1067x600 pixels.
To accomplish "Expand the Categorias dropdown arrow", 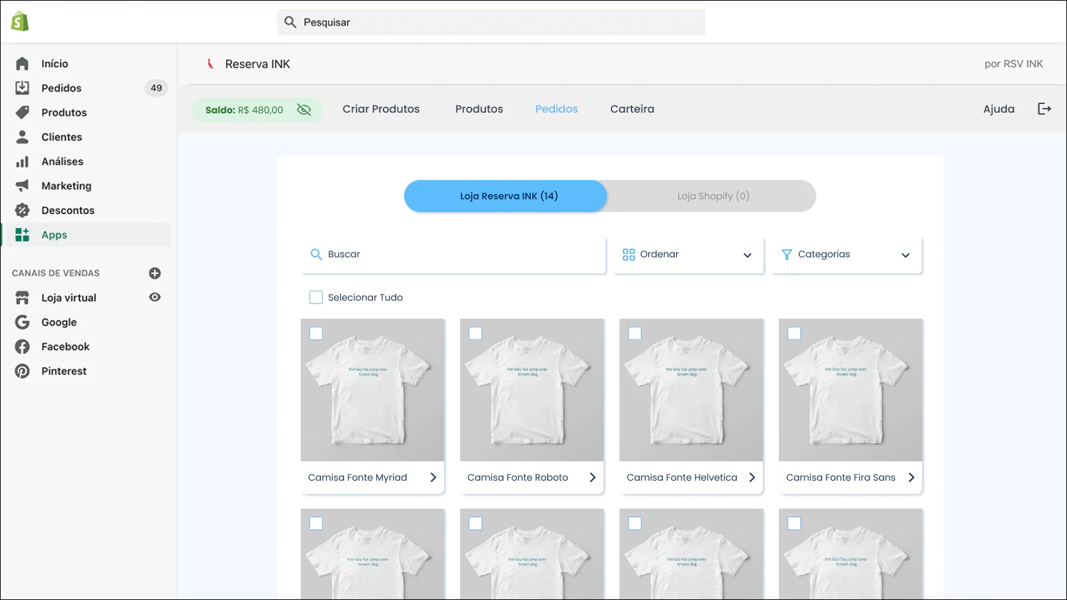I will point(906,255).
